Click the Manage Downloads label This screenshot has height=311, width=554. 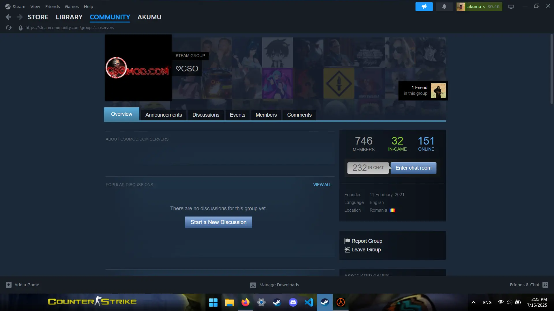pyautogui.click(x=279, y=285)
